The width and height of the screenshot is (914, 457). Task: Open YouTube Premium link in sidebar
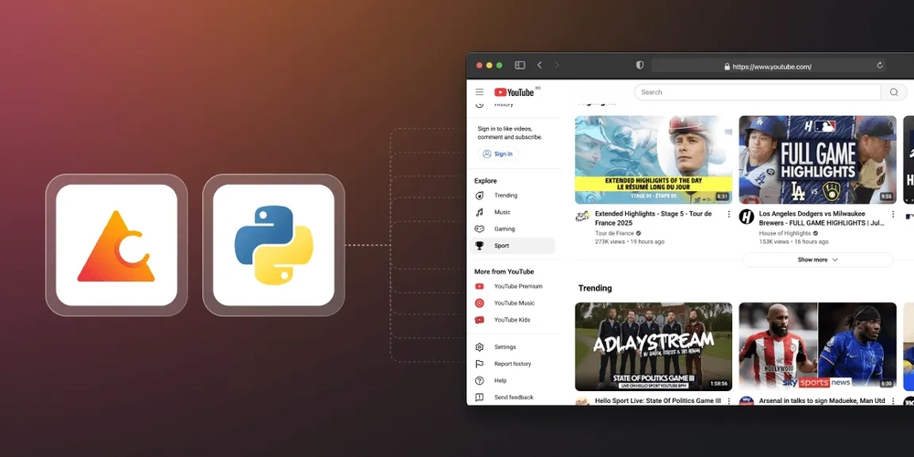(x=517, y=287)
